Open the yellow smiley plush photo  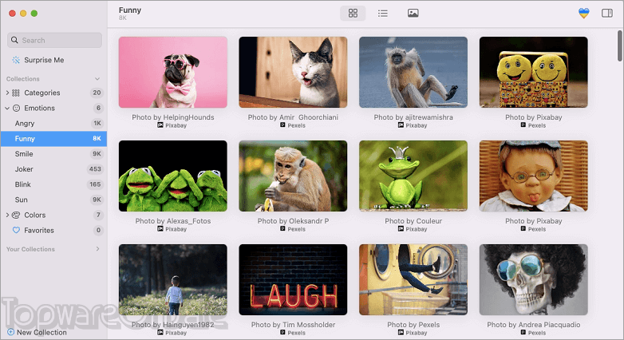[533, 72]
